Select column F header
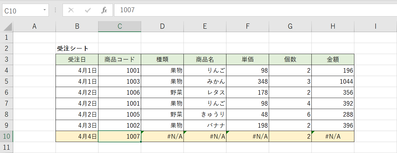The height and width of the screenshot is (153, 397). [248, 27]
